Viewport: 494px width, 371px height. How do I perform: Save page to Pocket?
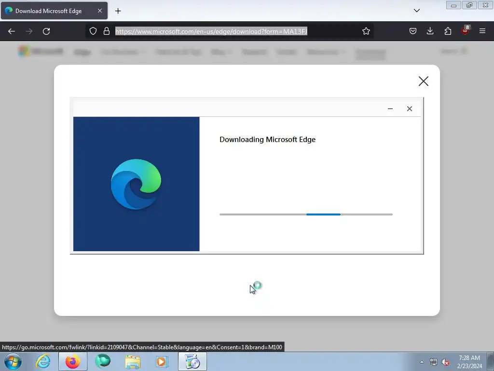pyautogui.click(x=413, y=31)
